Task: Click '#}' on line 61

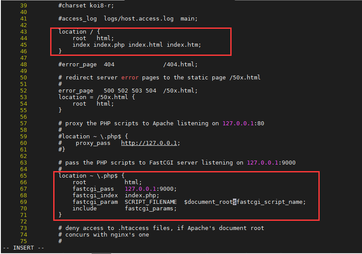Action: tap(61, 150)
